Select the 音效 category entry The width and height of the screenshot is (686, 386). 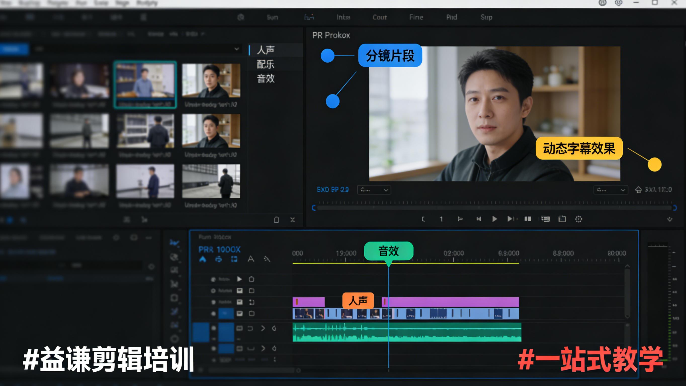coord(266,79)
